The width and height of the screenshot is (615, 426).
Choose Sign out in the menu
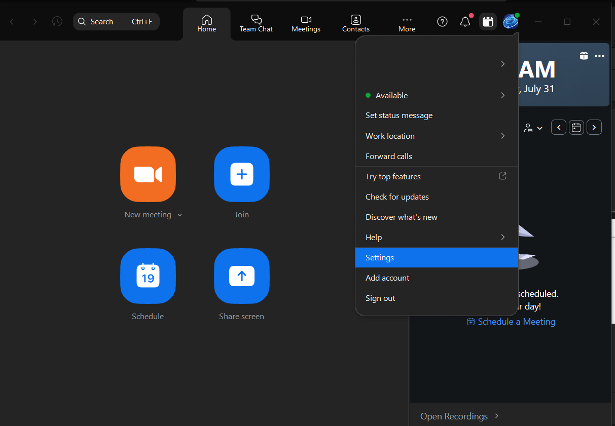[x=380, y=298]
